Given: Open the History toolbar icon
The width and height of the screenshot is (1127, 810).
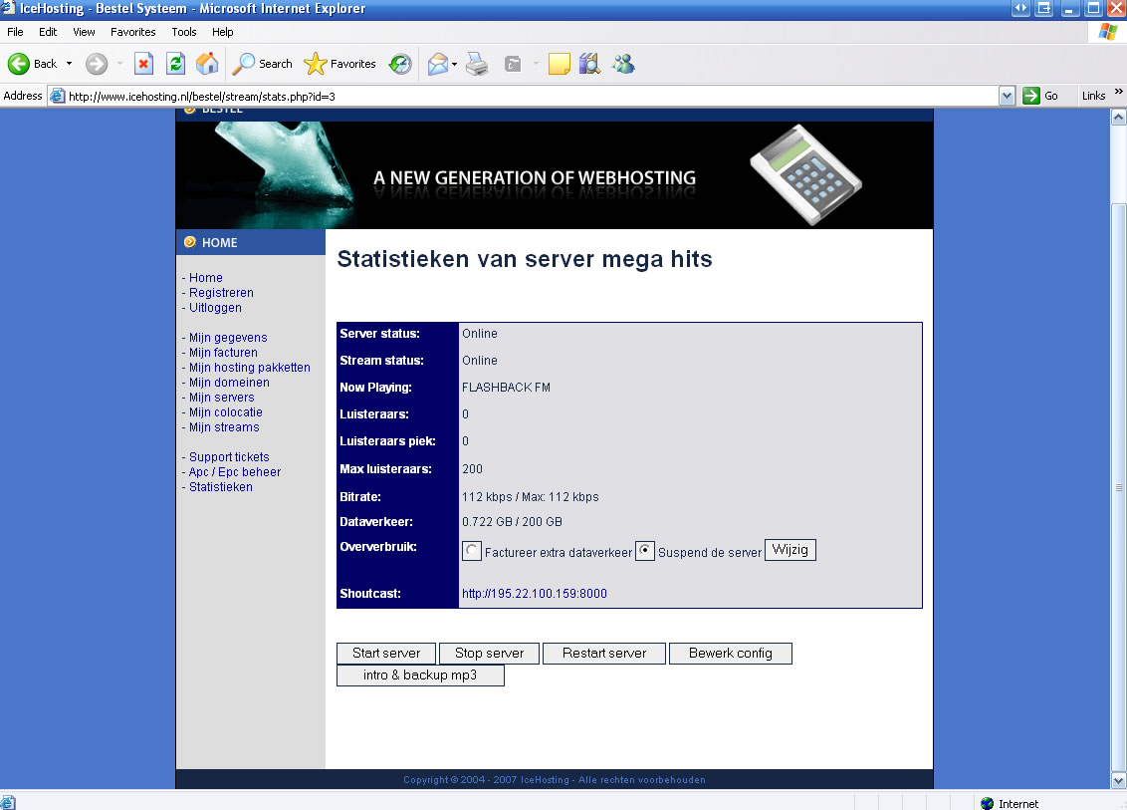Looking at the screenshot, I should 400,64.
